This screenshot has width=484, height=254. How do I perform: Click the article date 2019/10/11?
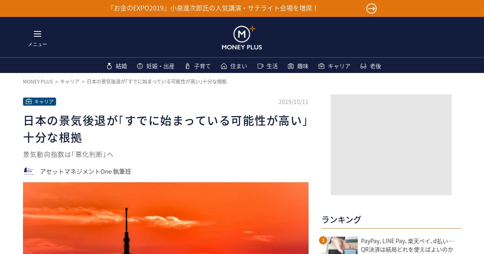(294, 102)
